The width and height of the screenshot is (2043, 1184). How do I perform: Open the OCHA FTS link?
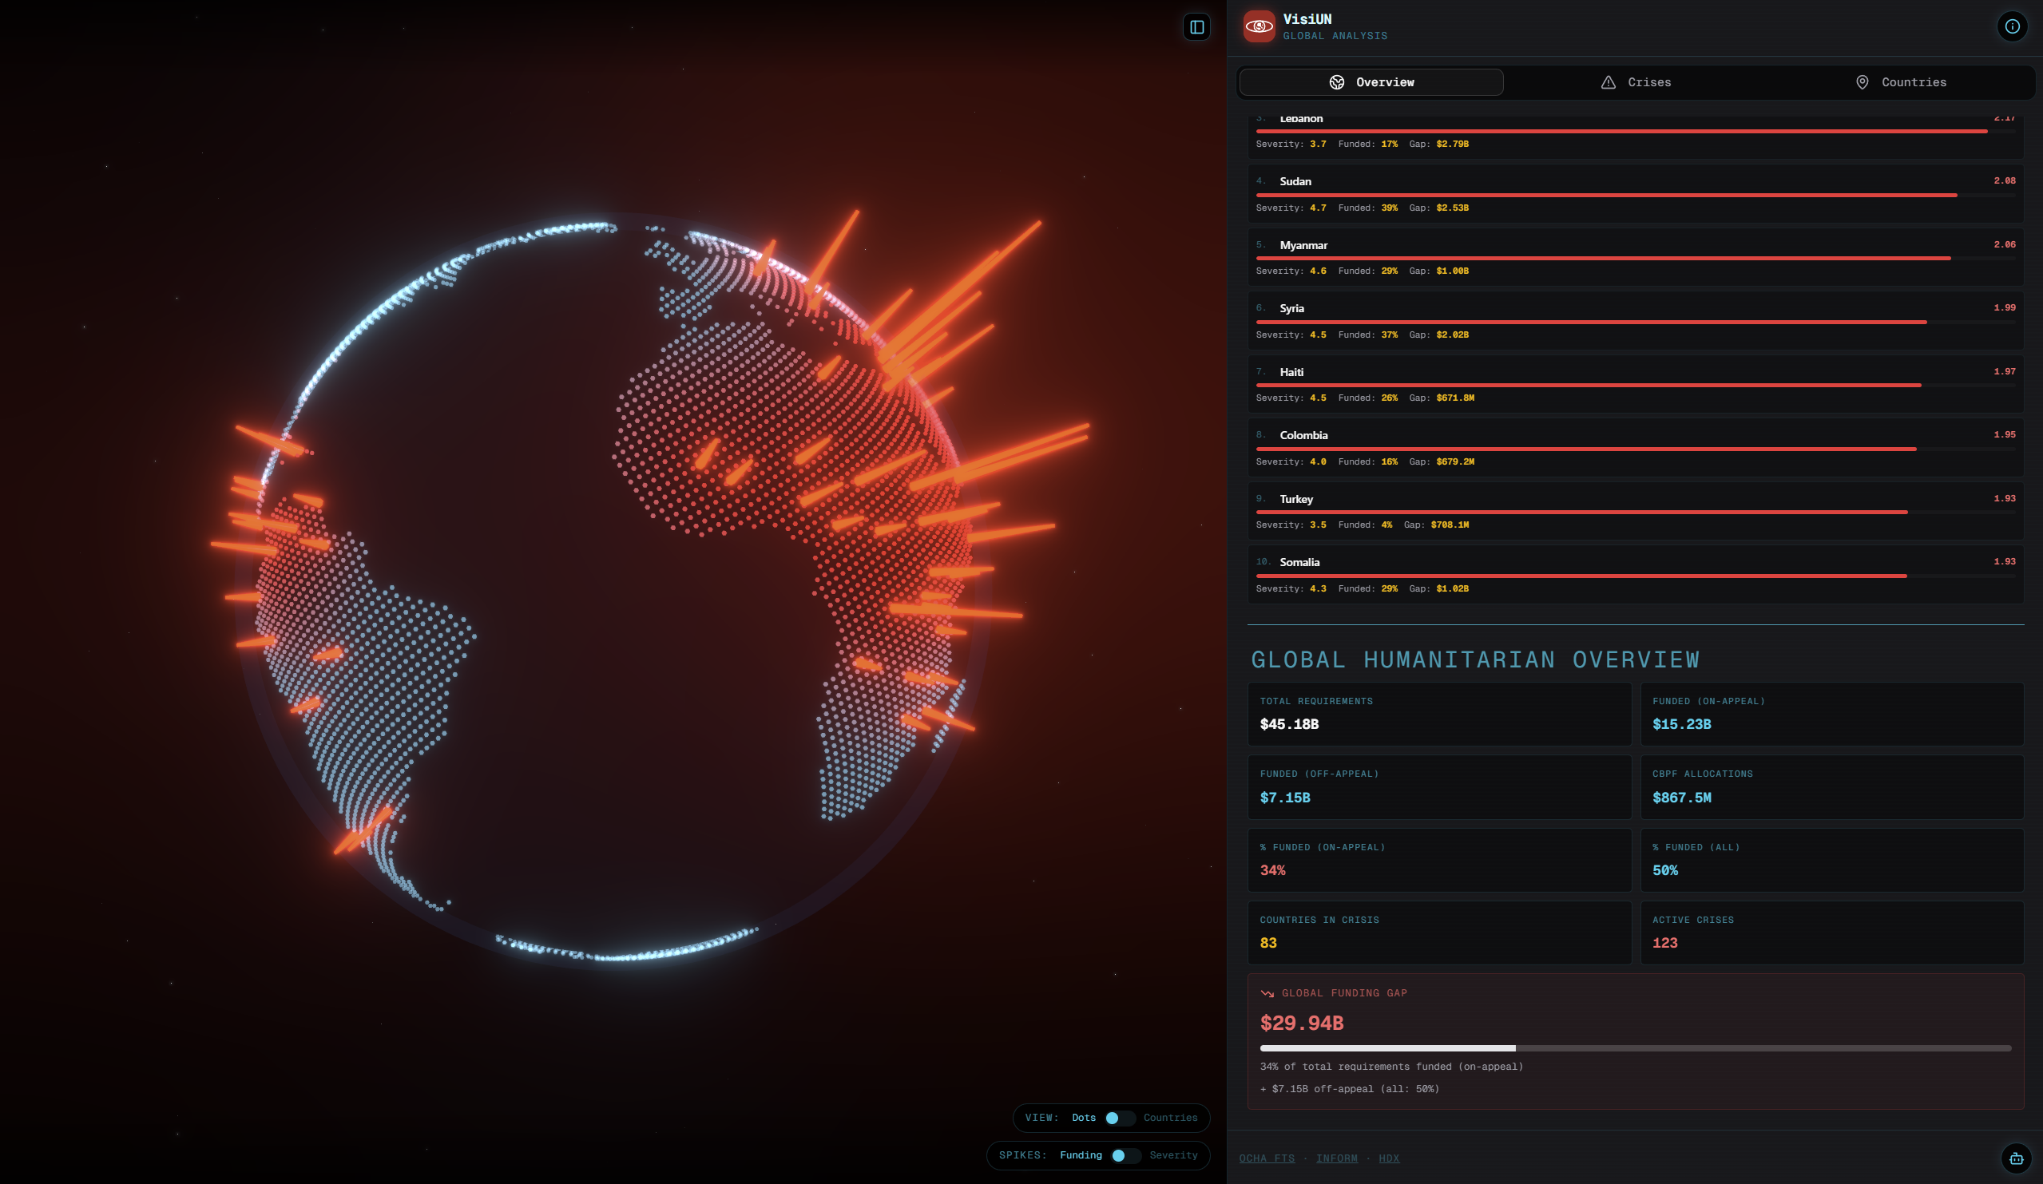[1267, 1159]
